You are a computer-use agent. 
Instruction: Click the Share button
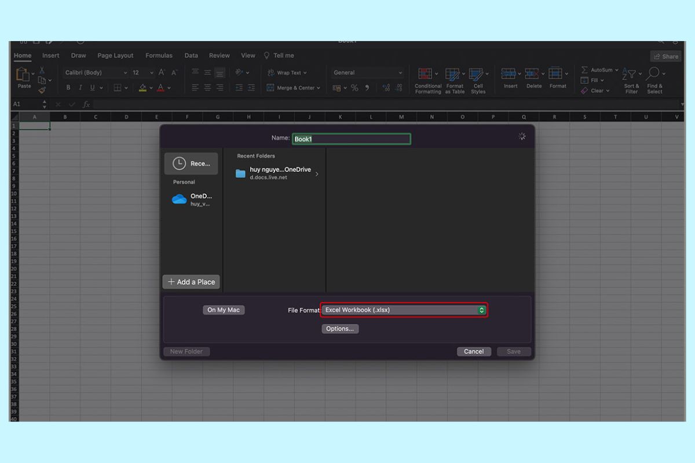(x=666, y=56)
